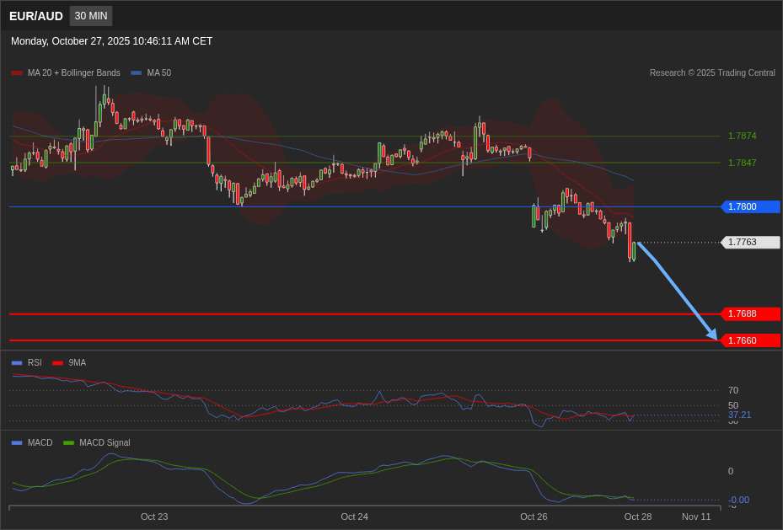Click the Oct 24 date axis label
Screen dimensions: 783x530
tap(354, 517)
